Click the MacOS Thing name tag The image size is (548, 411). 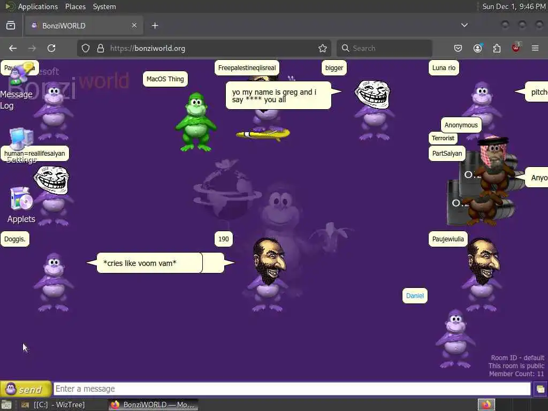(x=165, y=79)
